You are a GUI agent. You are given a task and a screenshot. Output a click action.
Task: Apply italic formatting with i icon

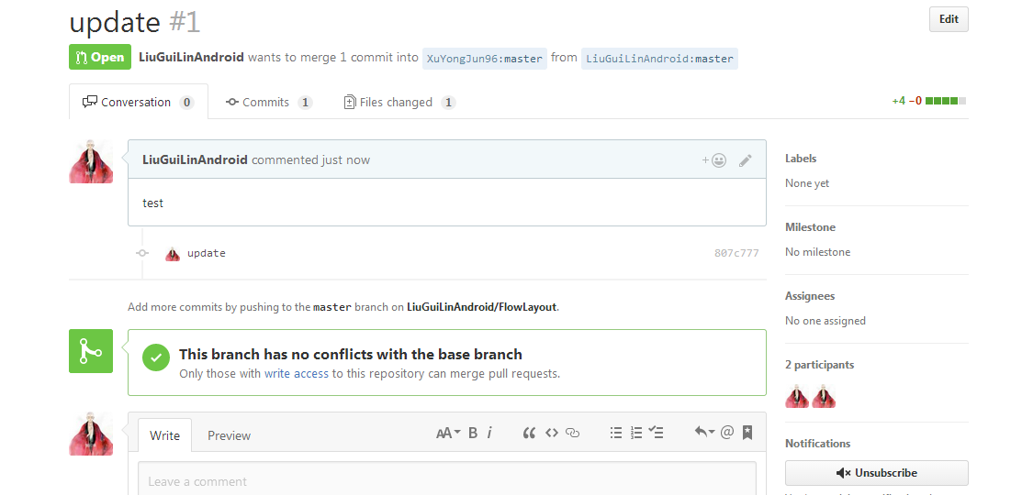489,433
